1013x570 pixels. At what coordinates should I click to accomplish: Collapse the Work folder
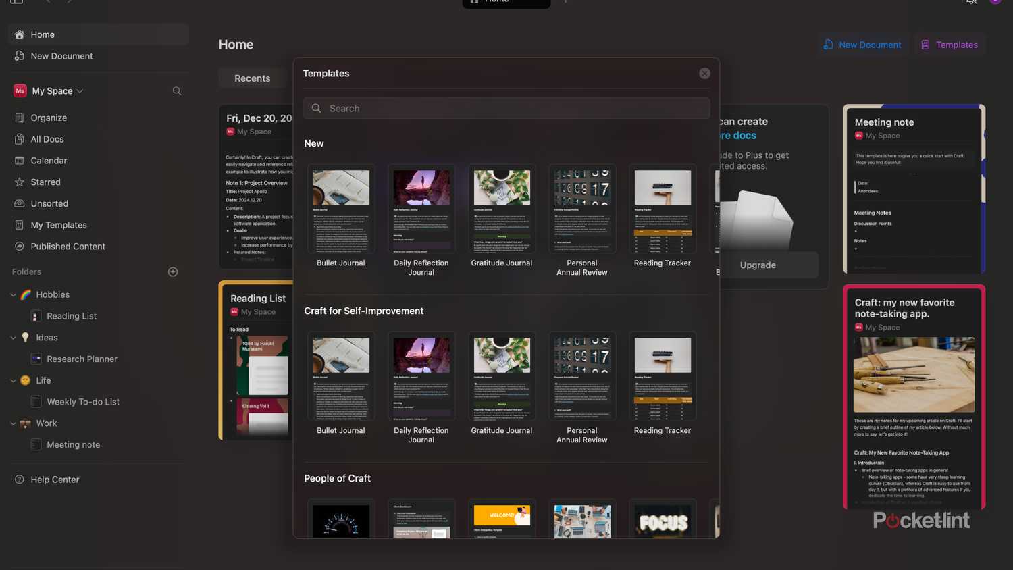(x=14, y=423)
